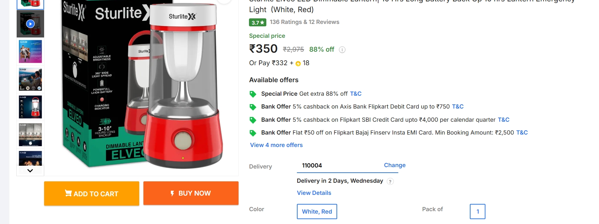Click the delivery help question mark icon
Viewport: 599px width, 224px height.
click(390, 181)
